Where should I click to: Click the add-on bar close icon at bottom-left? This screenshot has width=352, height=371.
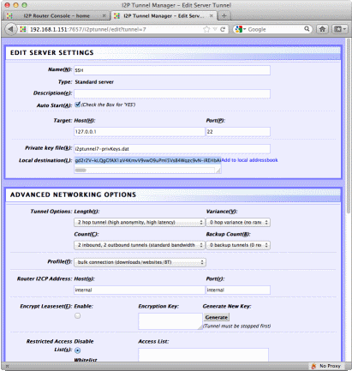click(8, 366)
